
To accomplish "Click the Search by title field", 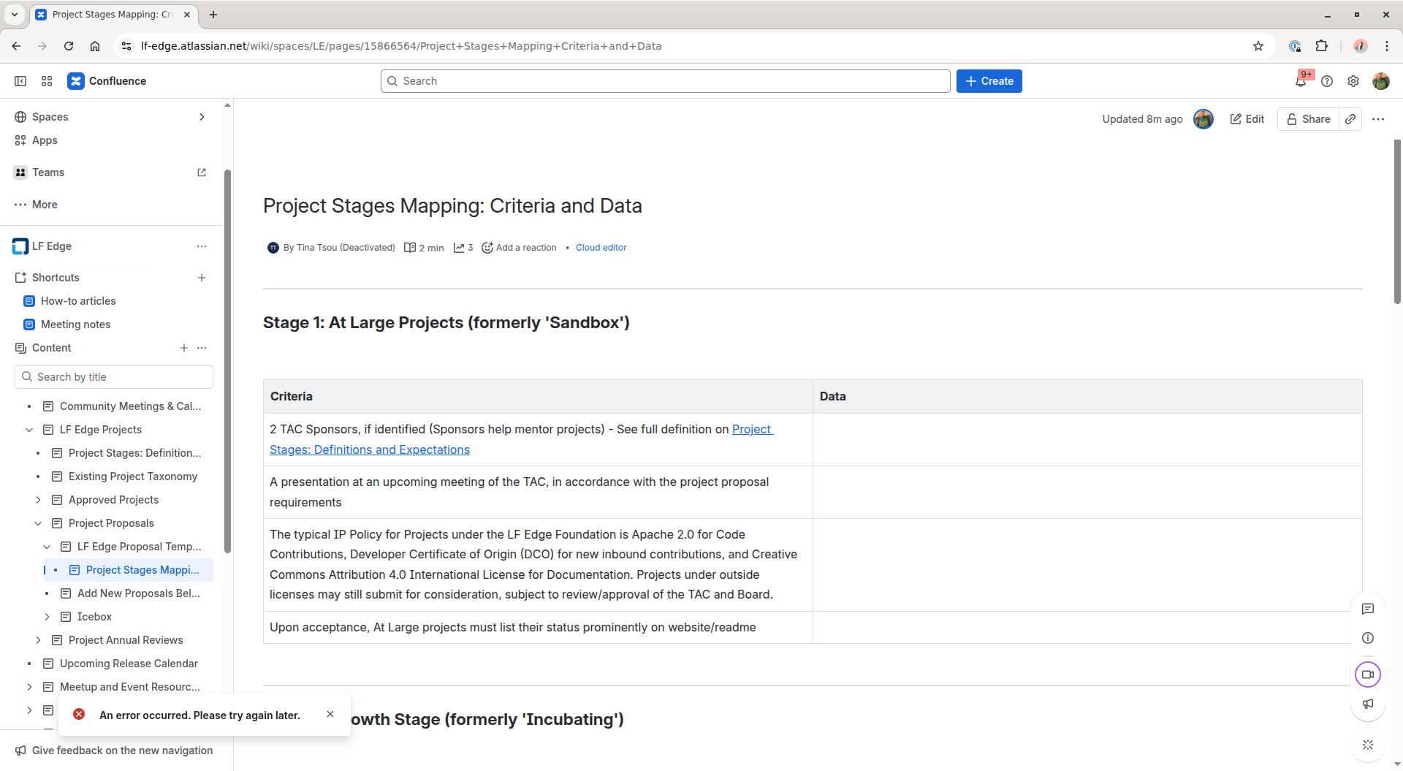I will point(114,377).
